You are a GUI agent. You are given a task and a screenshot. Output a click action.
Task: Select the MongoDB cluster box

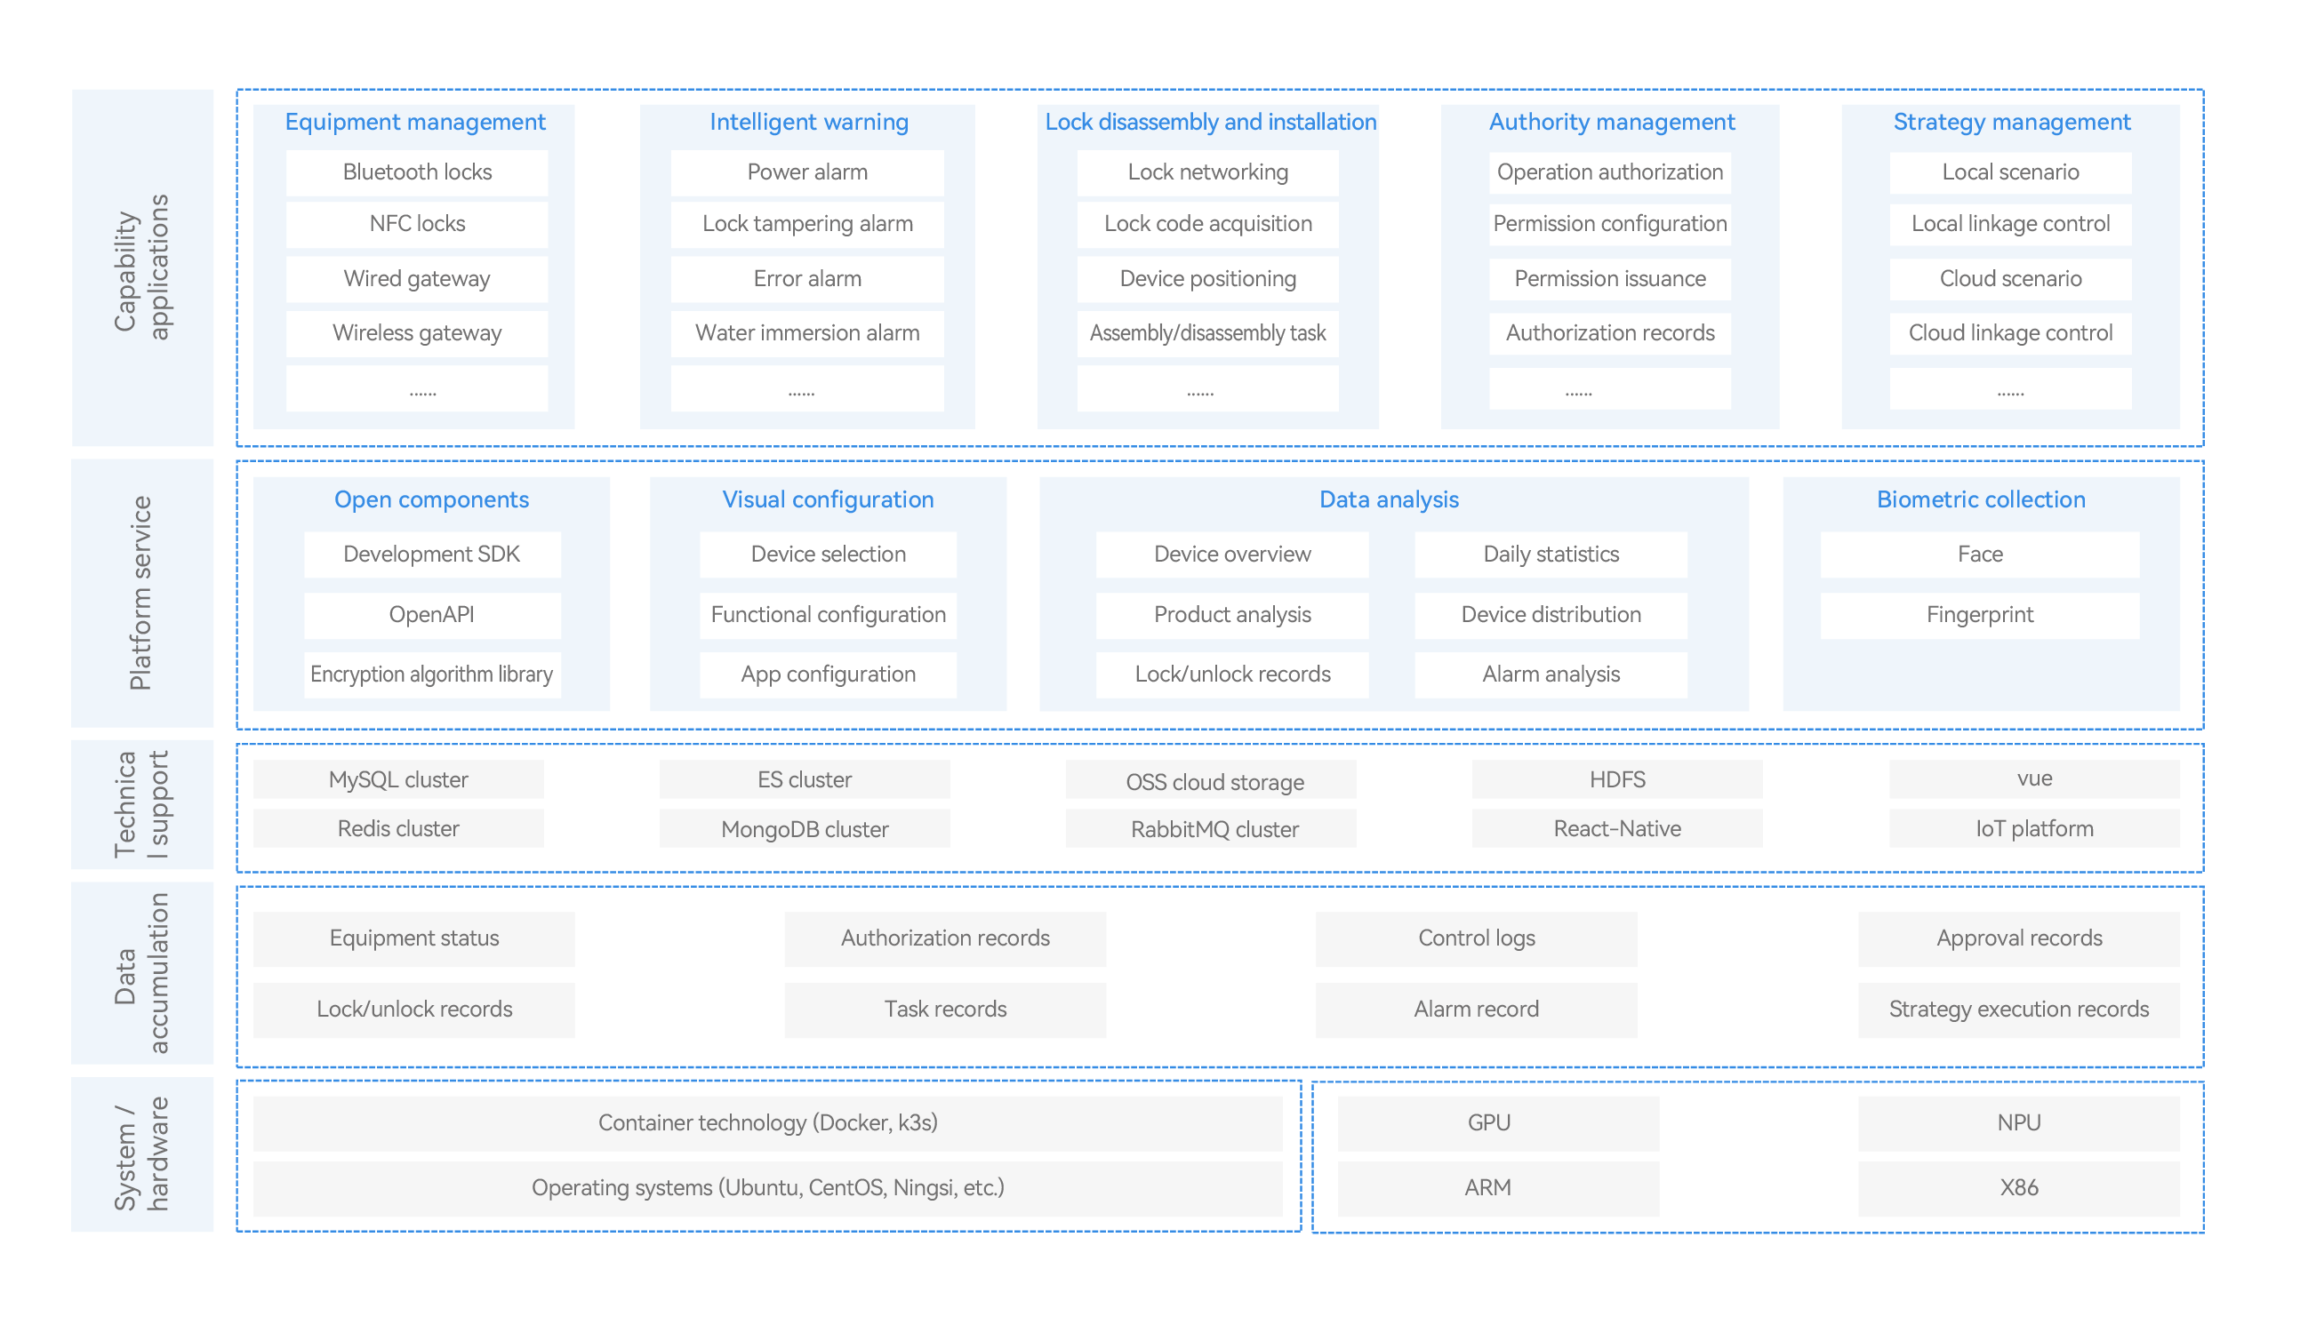click(804, 829)
